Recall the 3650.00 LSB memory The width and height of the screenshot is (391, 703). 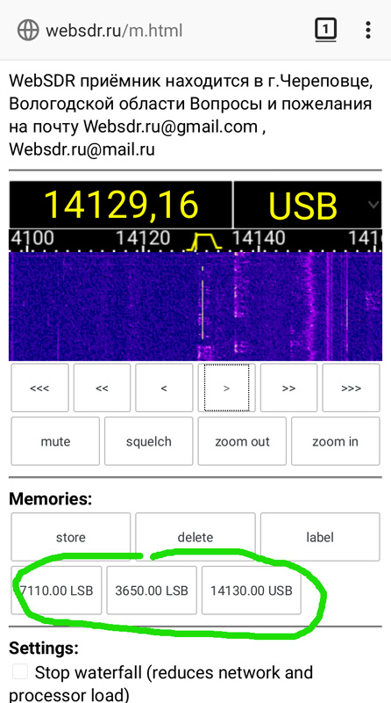(x=152, y=590)
